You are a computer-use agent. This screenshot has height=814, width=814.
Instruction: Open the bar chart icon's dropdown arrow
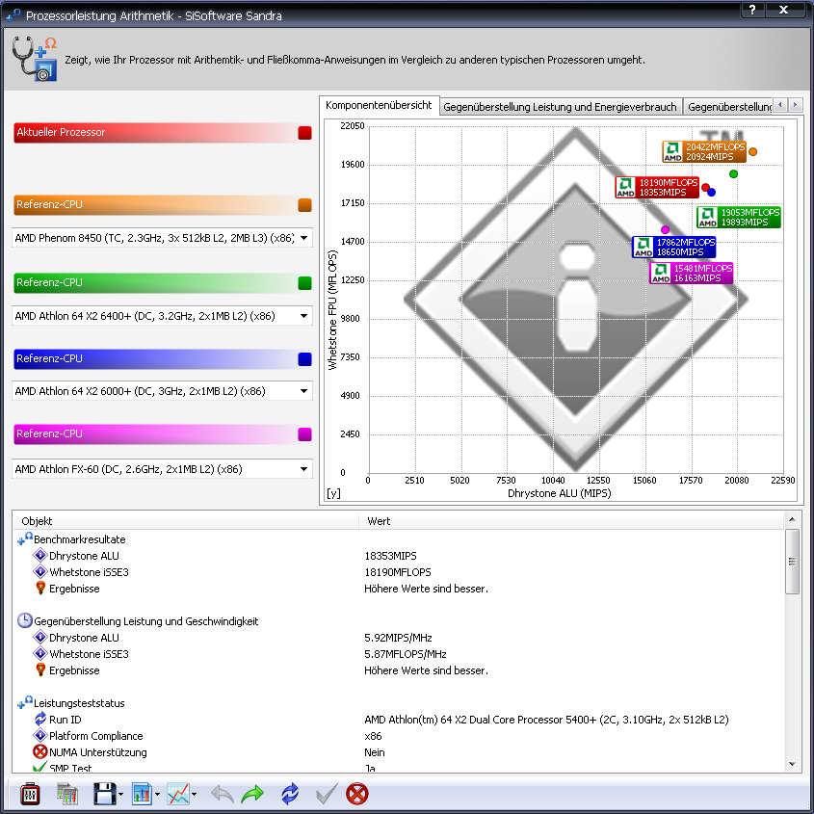tap(157, 795)
